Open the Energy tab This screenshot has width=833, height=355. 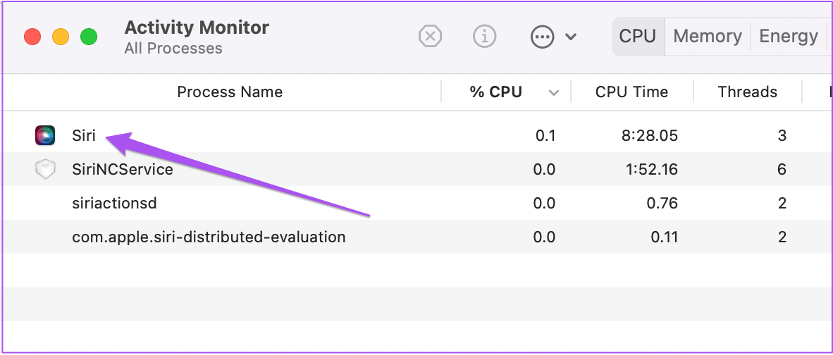click(788, 37)
